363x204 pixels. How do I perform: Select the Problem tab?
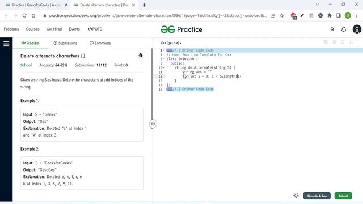pos(30,43)
